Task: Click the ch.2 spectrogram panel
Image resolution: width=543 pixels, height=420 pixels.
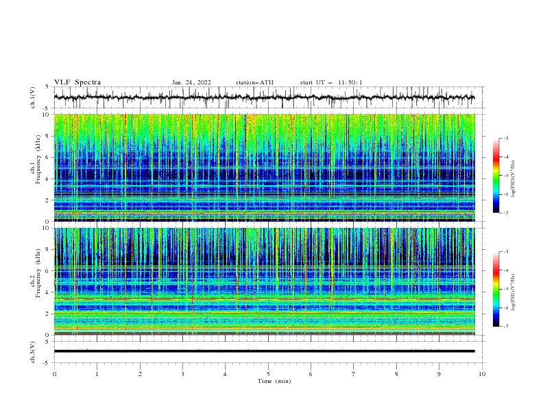Action: 264,281
